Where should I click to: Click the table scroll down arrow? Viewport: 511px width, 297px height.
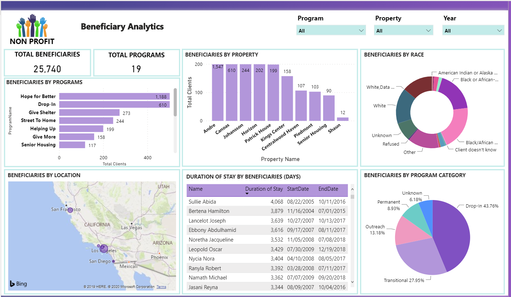(x=352, y=282)
